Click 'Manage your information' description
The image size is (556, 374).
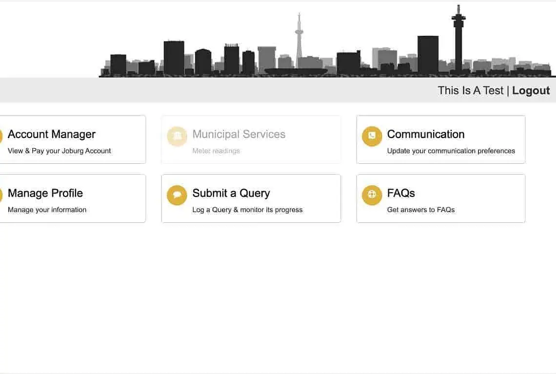coord(47,210)
